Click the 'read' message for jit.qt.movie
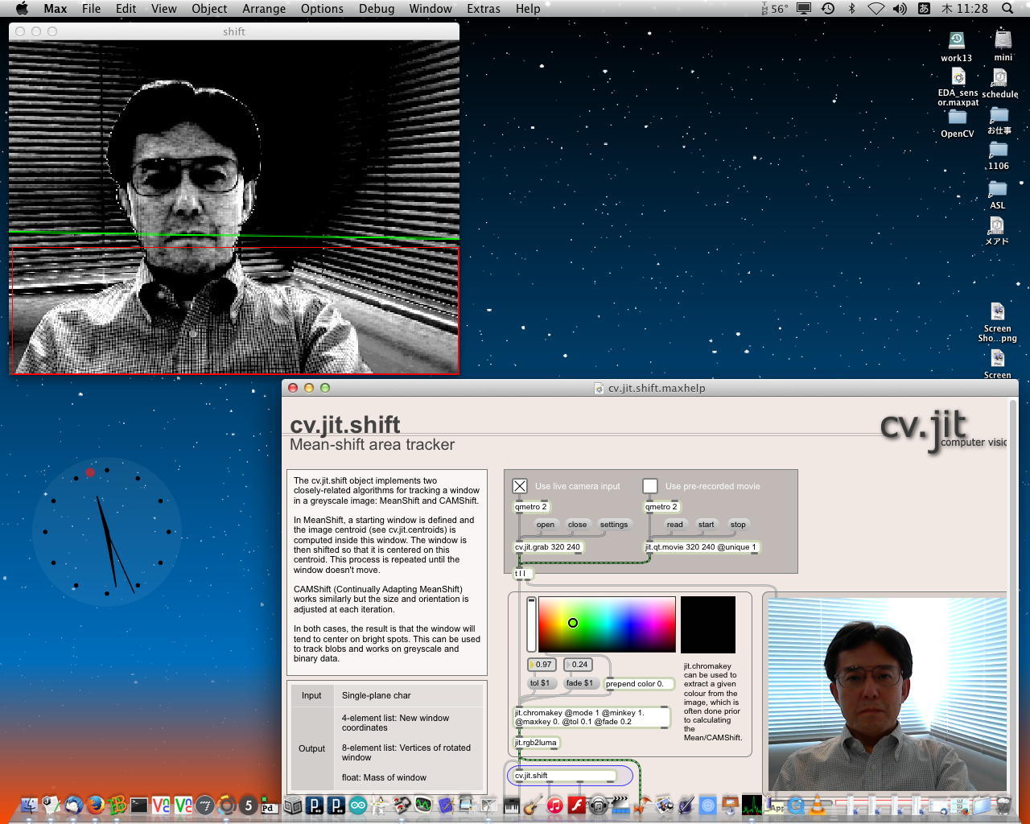Viewport: 1030px width, 824px height. 674,525
